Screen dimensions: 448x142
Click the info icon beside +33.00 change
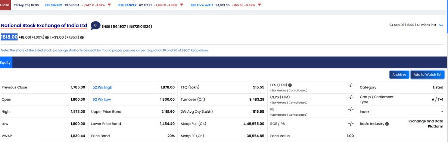82,37
